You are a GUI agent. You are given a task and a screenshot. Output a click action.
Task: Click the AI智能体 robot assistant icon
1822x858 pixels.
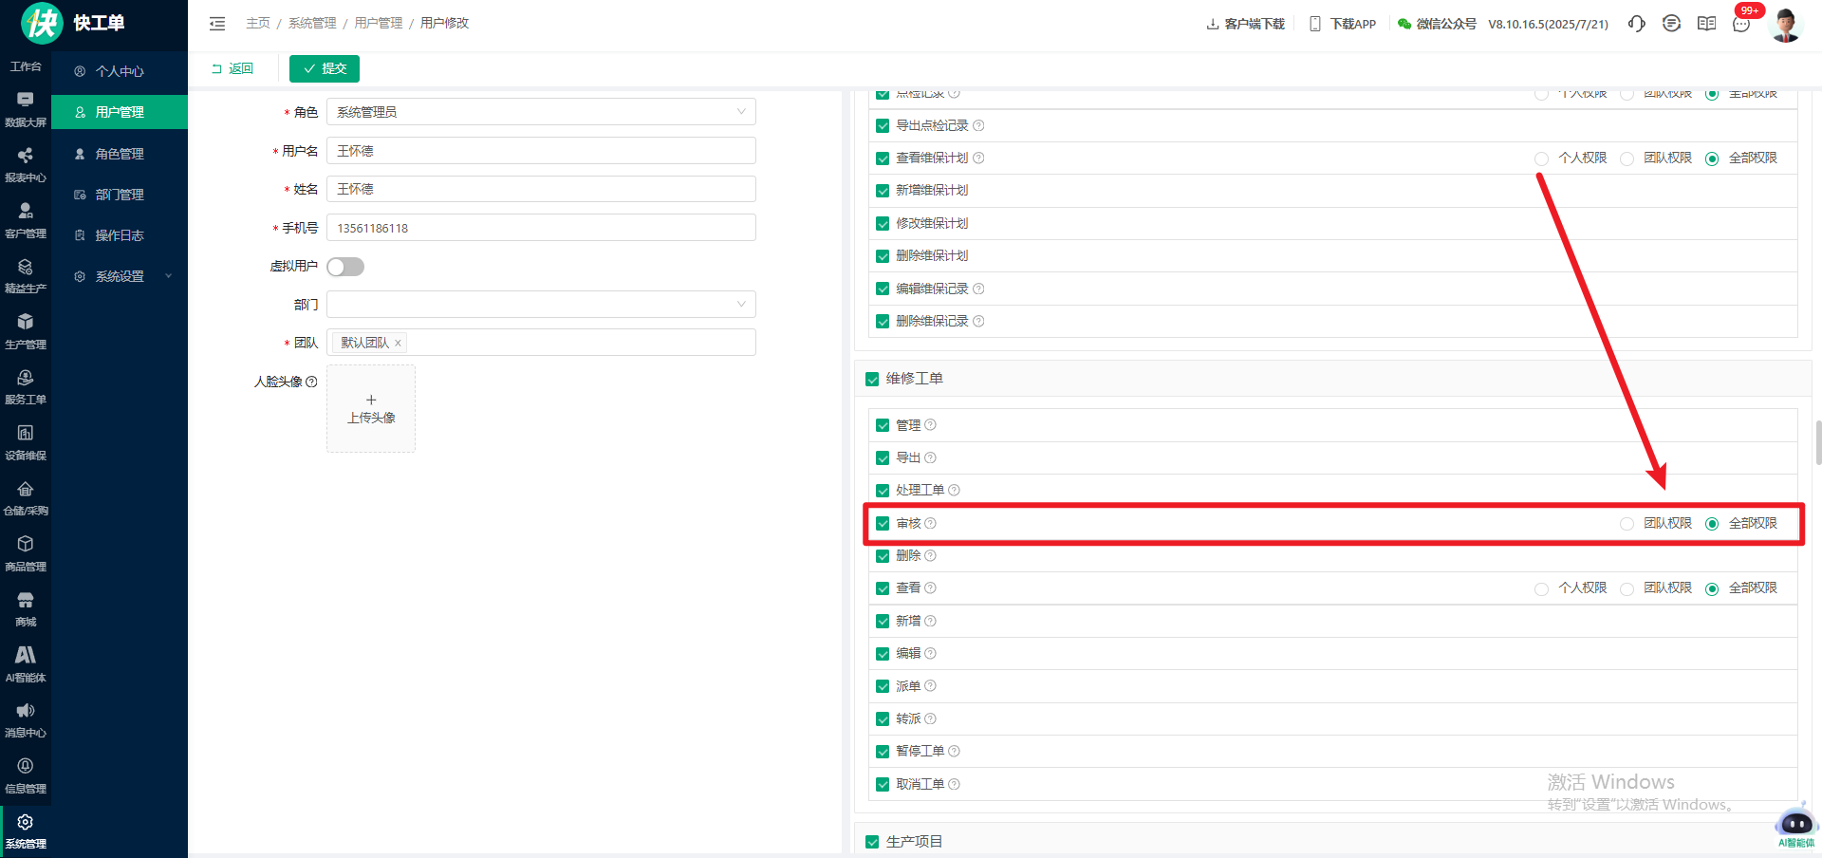[1795, 825]
